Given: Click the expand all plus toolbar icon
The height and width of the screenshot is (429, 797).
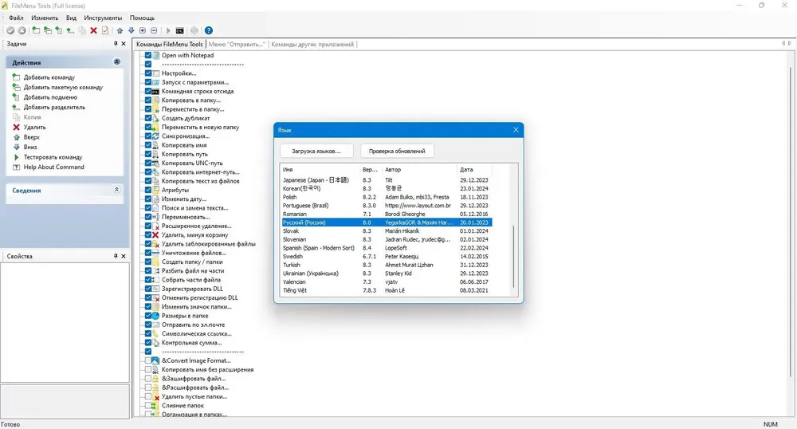Looking at the screenshot, I should point(143,30).
